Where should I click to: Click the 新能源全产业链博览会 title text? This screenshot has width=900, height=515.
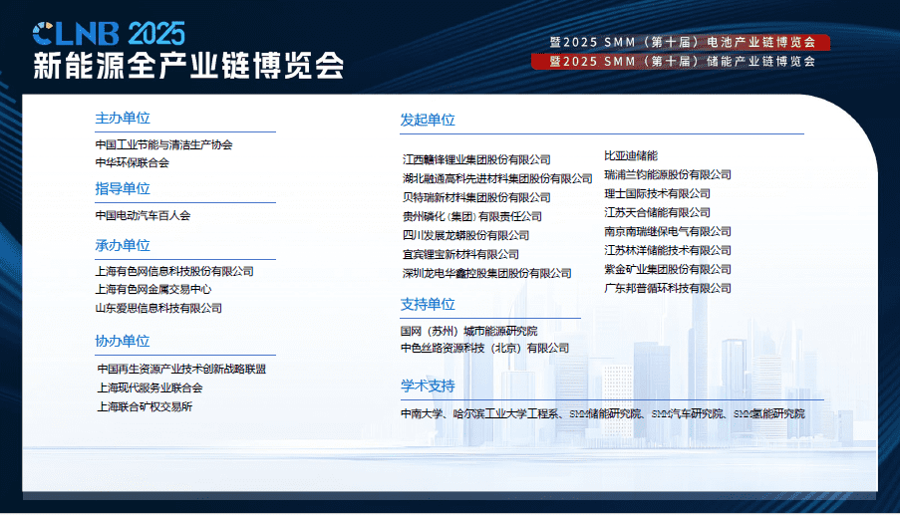(x=188, y=66)
